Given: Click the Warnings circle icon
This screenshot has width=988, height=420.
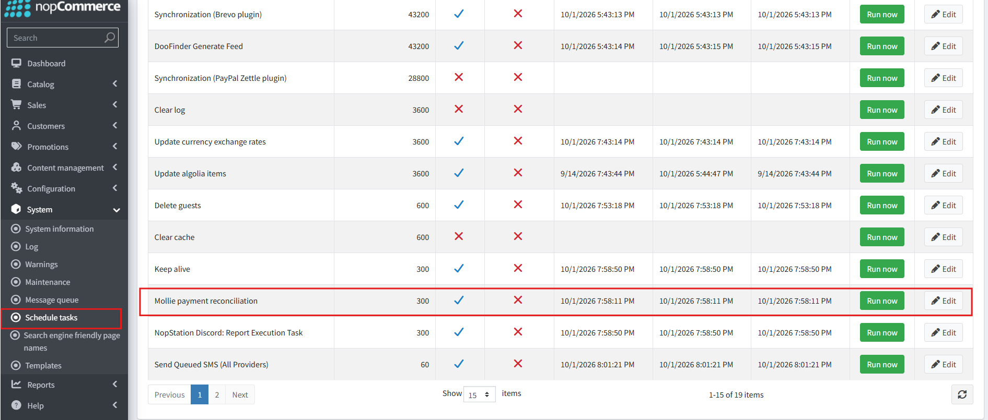Looking at the screenshot, I should (16, 264).
